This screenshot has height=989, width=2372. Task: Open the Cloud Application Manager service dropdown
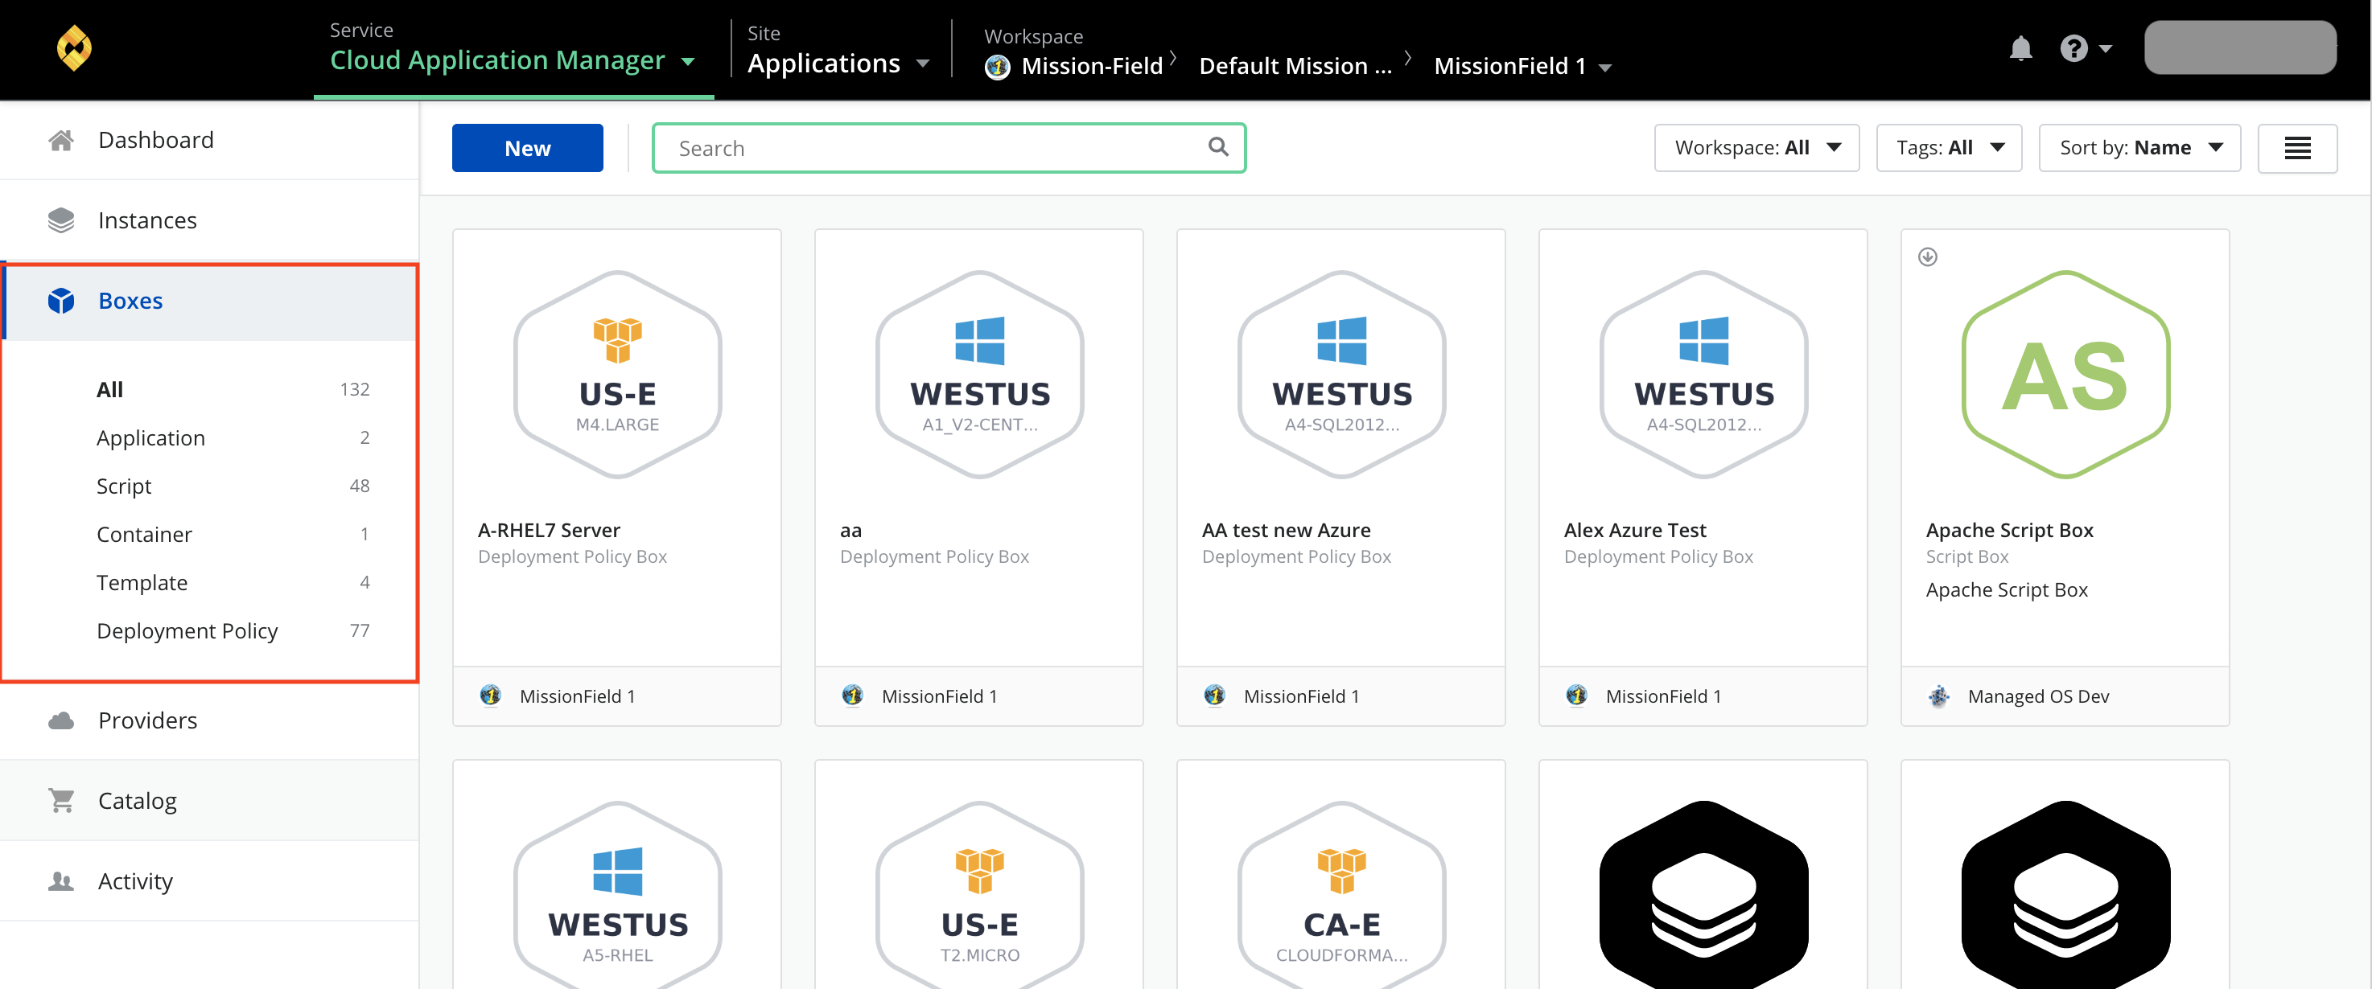pos(513,61)
